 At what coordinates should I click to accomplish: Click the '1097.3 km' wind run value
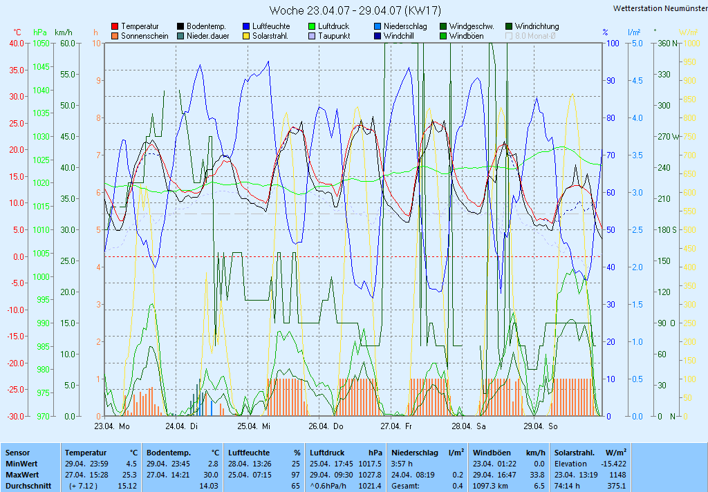[490, 486]
